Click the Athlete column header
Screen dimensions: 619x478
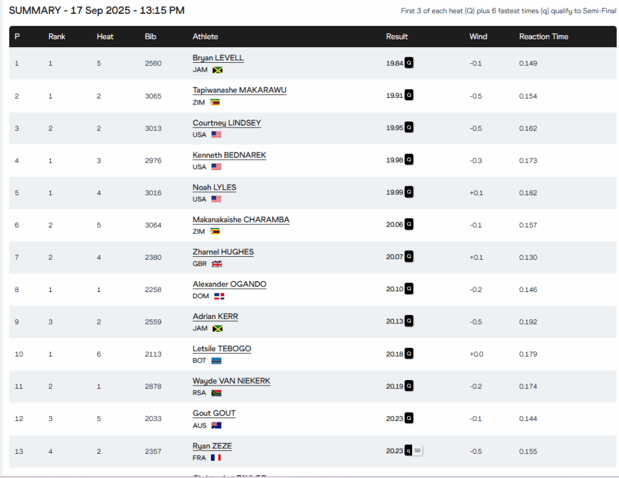(206, 37)
